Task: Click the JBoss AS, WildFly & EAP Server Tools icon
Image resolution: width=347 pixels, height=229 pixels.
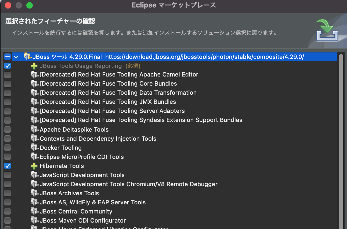Action: (x=34, y=202)
